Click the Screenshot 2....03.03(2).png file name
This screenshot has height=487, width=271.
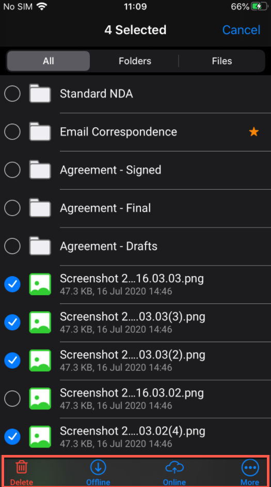click(x=132, y=355)
